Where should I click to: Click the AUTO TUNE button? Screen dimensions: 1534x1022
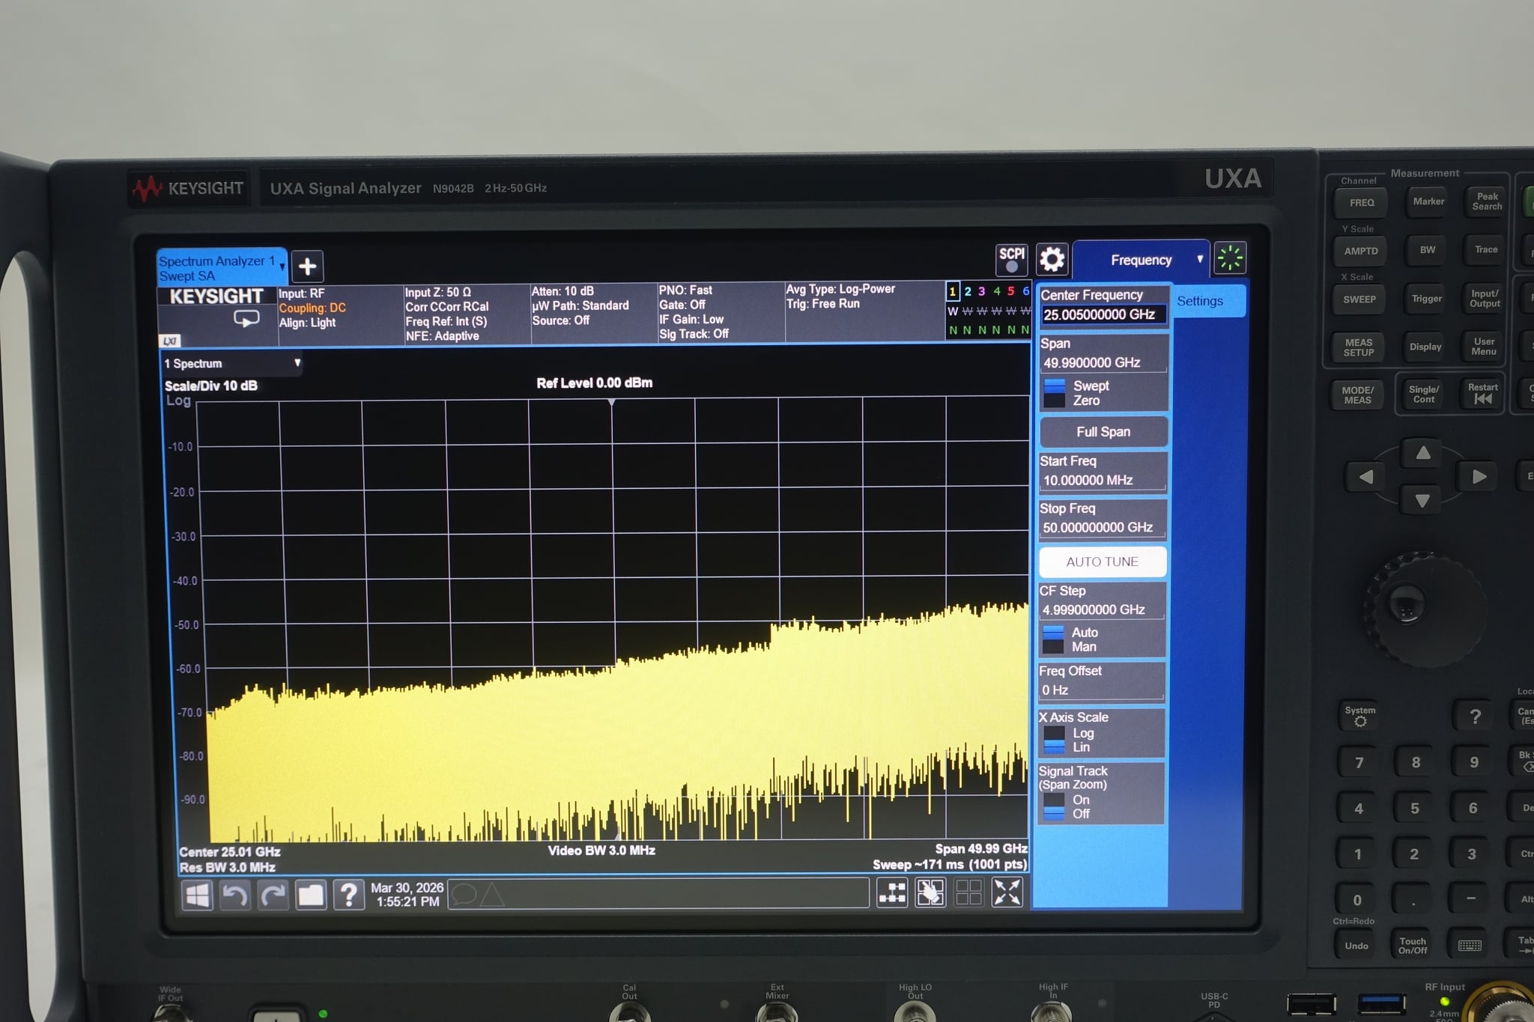pyautogui.click(x=1102, y=562)
